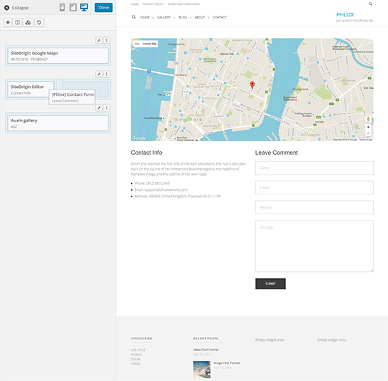Click the add row columns icon
388x381 pixels.
(18, 23)
